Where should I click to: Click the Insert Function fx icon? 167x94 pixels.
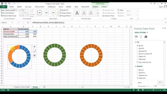(x=28, y=23)
